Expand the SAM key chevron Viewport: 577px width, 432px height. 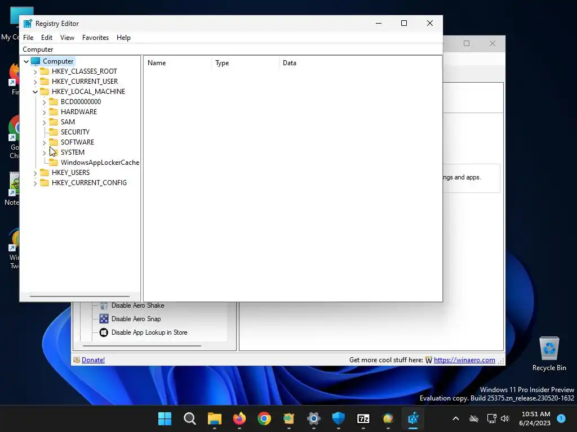coord(44,122)
